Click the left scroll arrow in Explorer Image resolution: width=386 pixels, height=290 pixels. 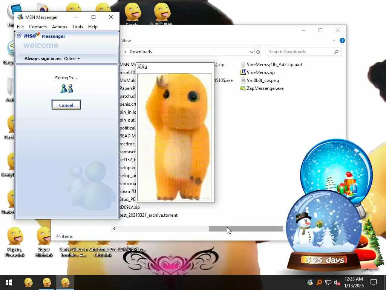(114, 228)
